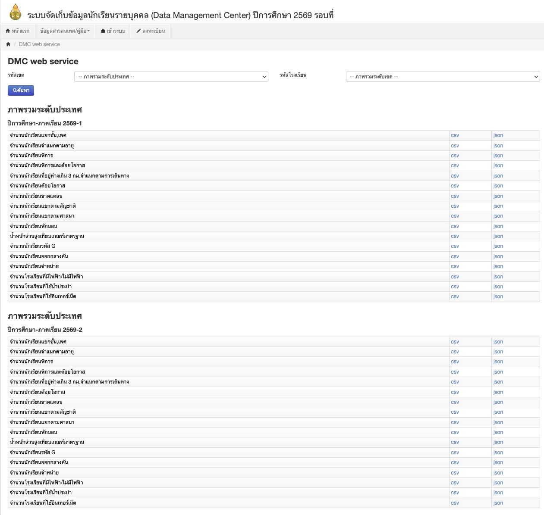Click the home icon in breadcrumb
The image size is (544, 515).
tap(8, 44)
